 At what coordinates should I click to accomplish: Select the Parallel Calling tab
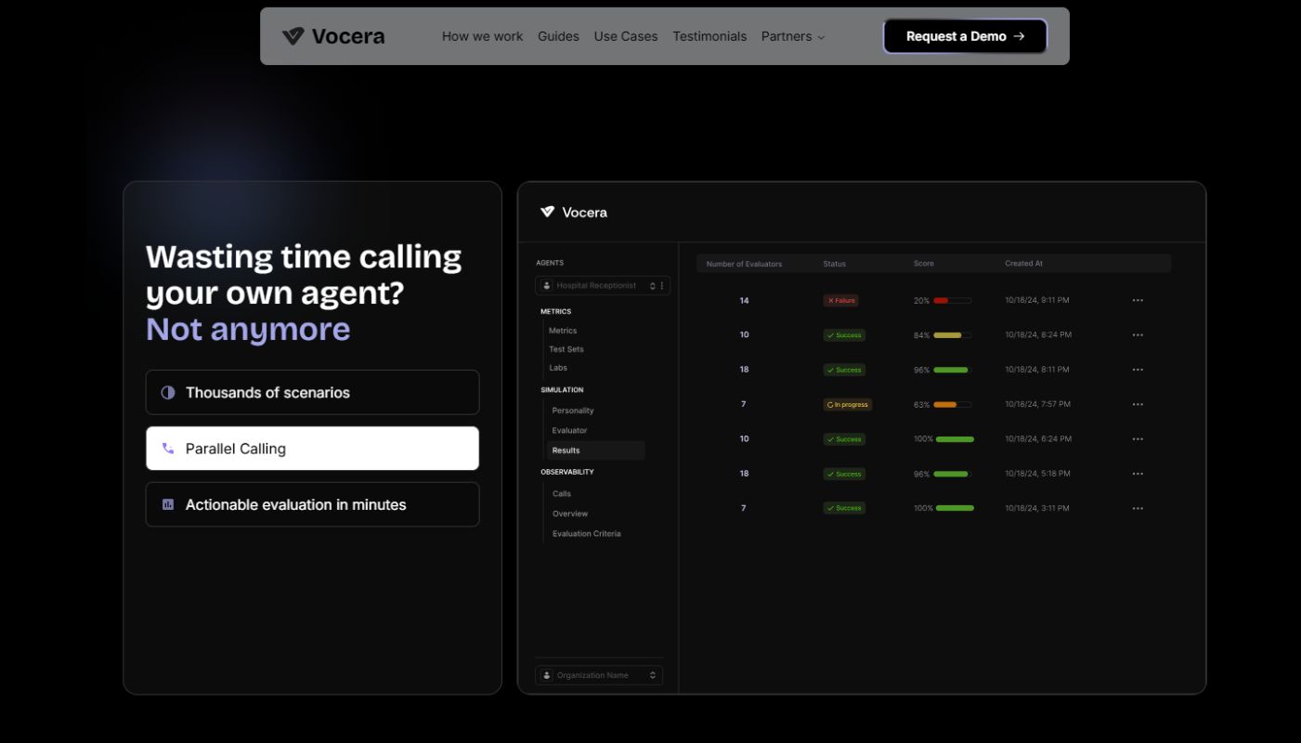[312, 449]
